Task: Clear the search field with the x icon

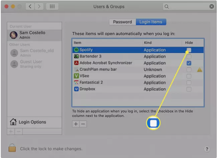Action: coord(211,6)
